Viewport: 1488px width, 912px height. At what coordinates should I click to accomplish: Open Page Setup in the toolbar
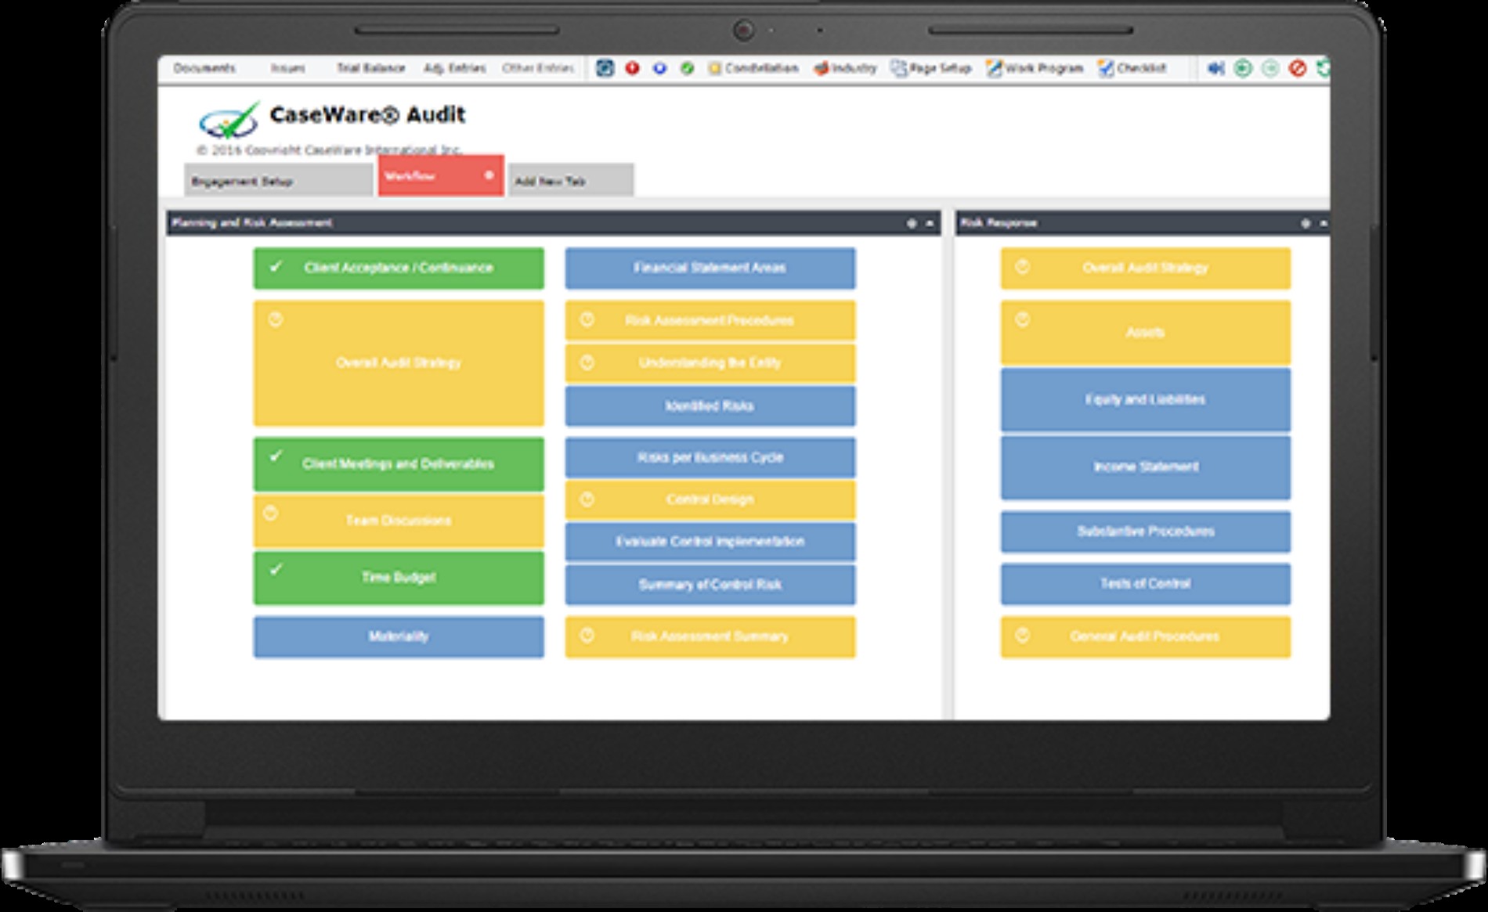(931, 68)
